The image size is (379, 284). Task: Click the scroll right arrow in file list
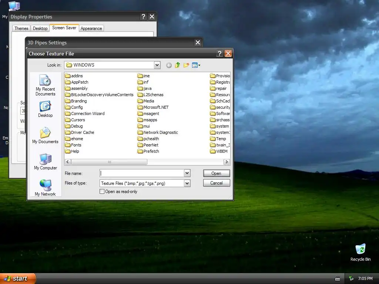(x=227, y=162)
